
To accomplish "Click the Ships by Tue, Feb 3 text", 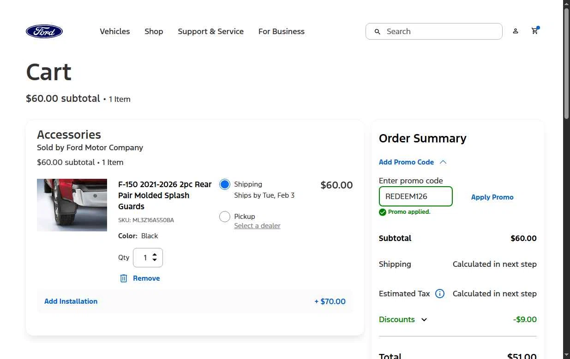I will click(x=264, y=195).
